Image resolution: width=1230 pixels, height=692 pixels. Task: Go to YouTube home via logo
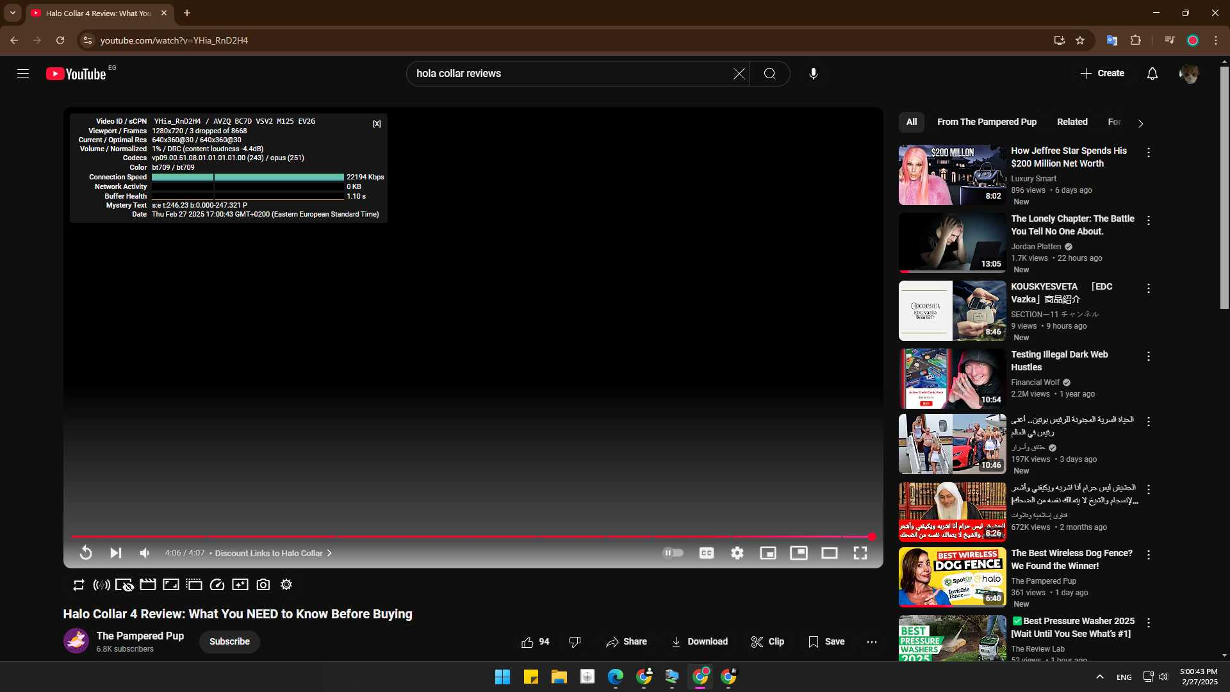[76, 74]
